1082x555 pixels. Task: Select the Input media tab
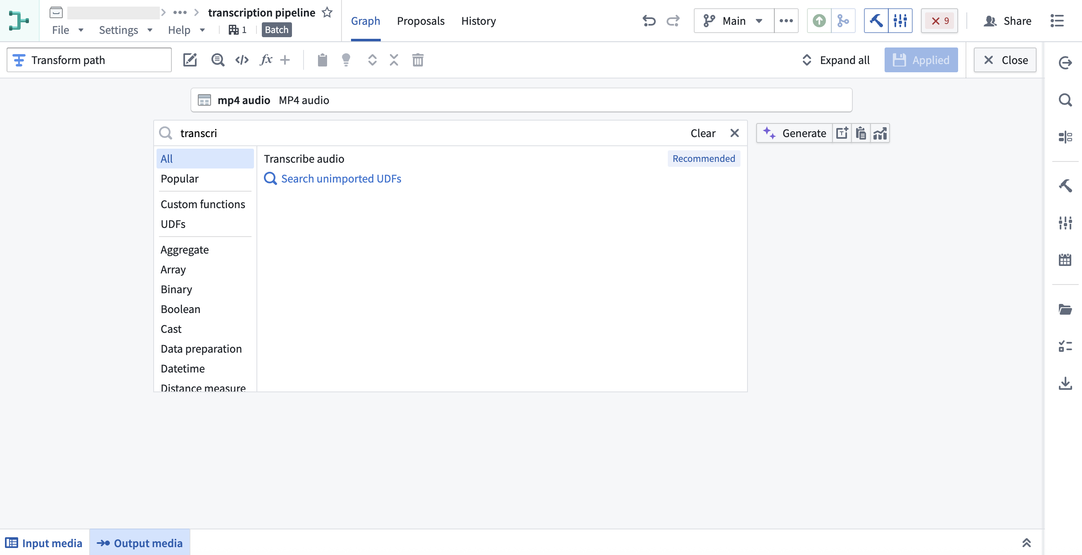pyautogui.click(x=44, y=542)
